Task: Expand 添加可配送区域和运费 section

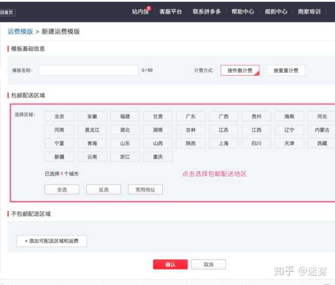Action: point(52,241)
